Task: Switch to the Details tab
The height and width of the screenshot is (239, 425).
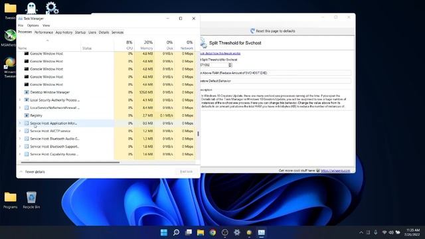Action: (104, 33)
